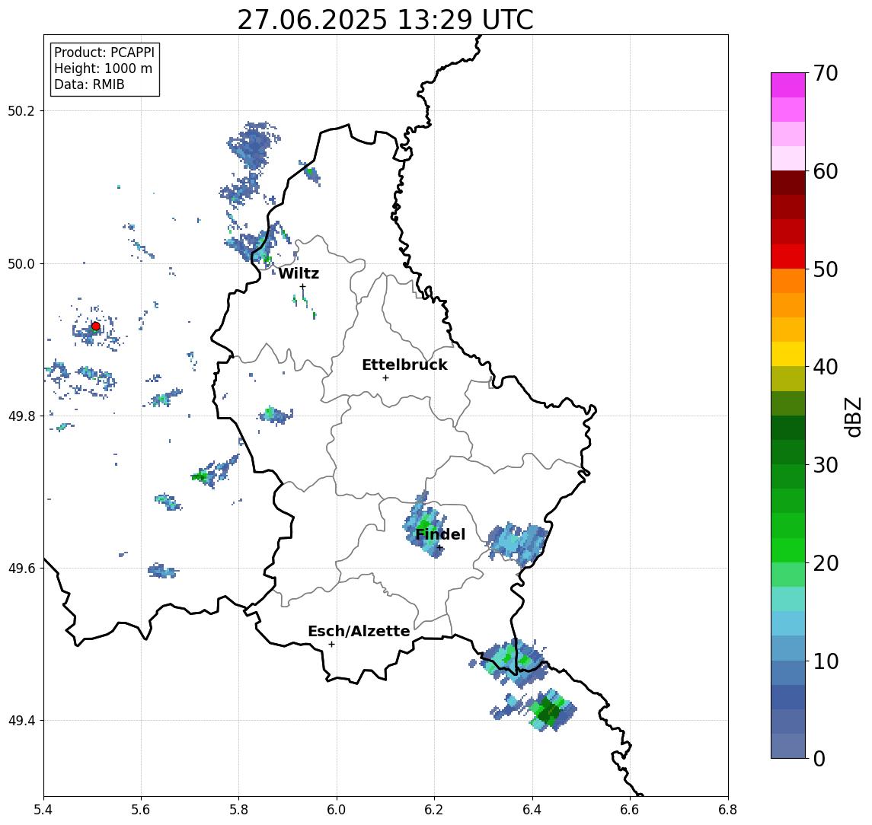872x825 pixels.
Task: Click the Findel location label
Action: 440,534
